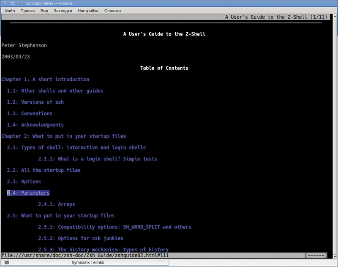Click the author name Peter Stephenson
The width and height of the screenshot is (338, 267).
tap(24, 46)
